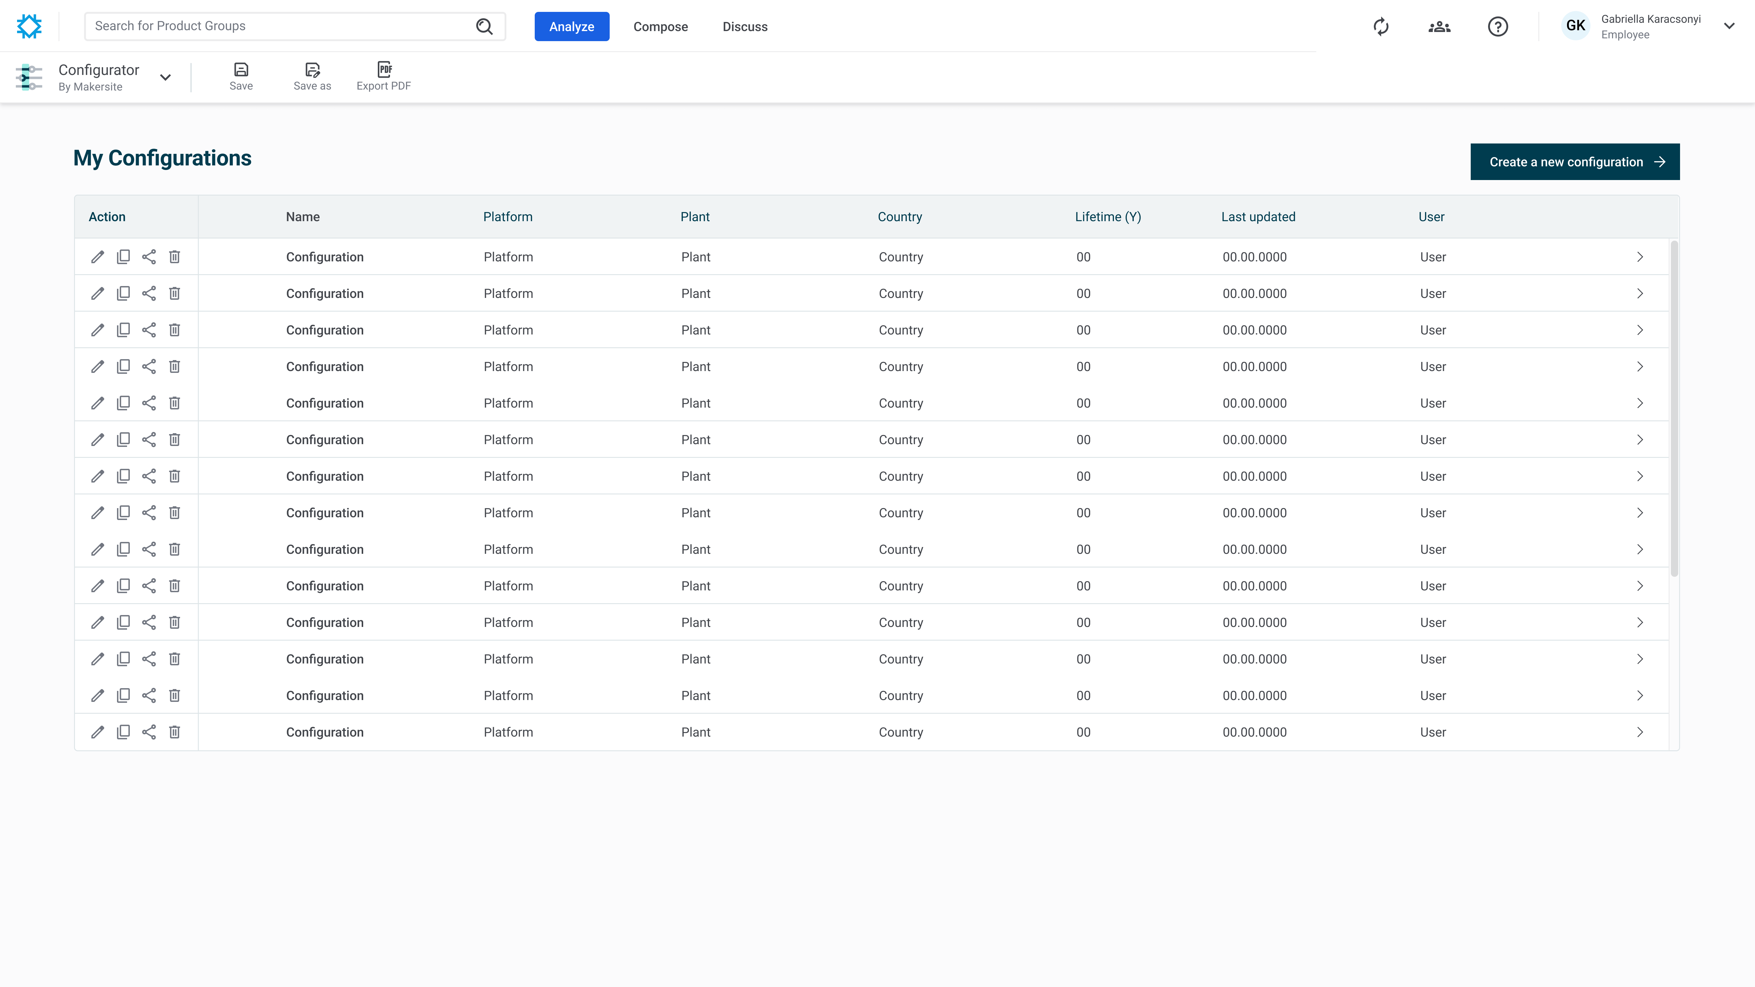Focus the Search for Product Groups field
This screenshot has width=1755, height=987.
click(x=294, y=26)
